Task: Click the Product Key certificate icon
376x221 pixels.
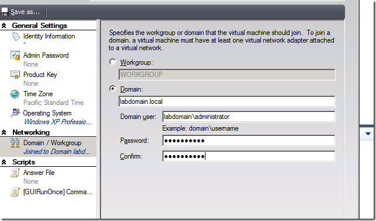Action: 15,75
